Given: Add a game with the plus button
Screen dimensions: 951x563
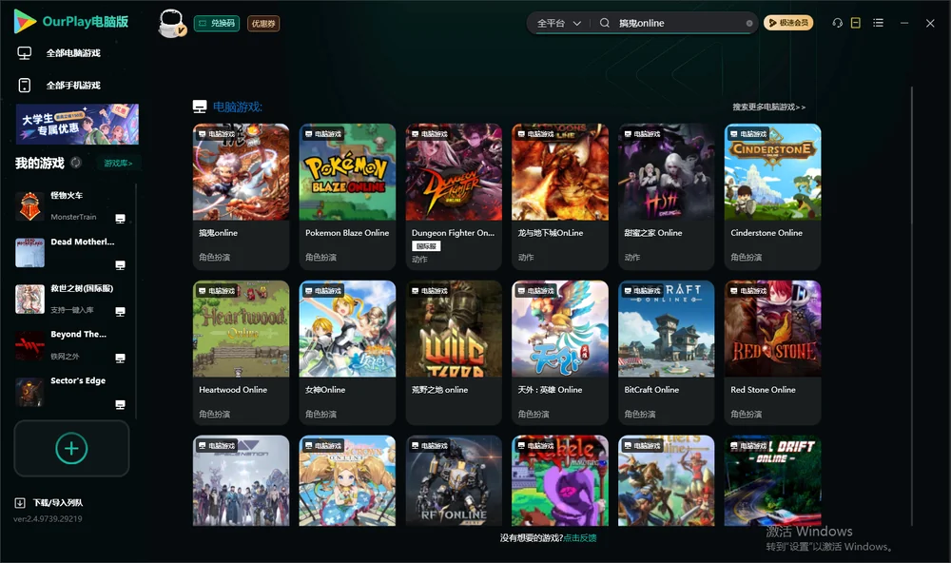Looking at the screenshot, I should tap(71, 448).
